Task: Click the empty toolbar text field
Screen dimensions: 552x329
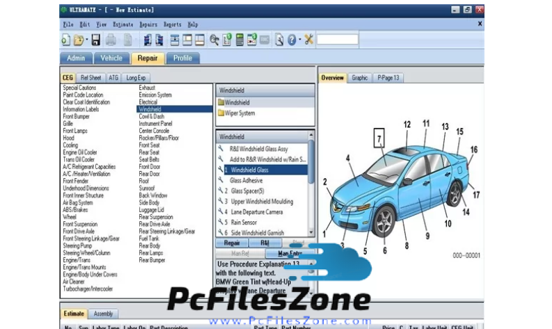Action: click(x=337, y=40)
